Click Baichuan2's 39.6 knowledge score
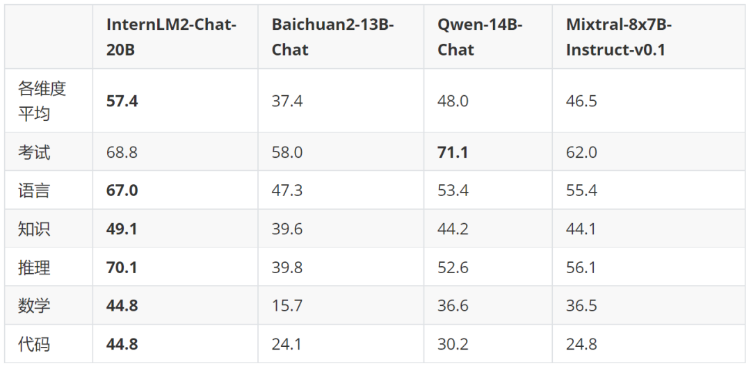This screenshot has width=751, height=367. [x=287, y=229]
